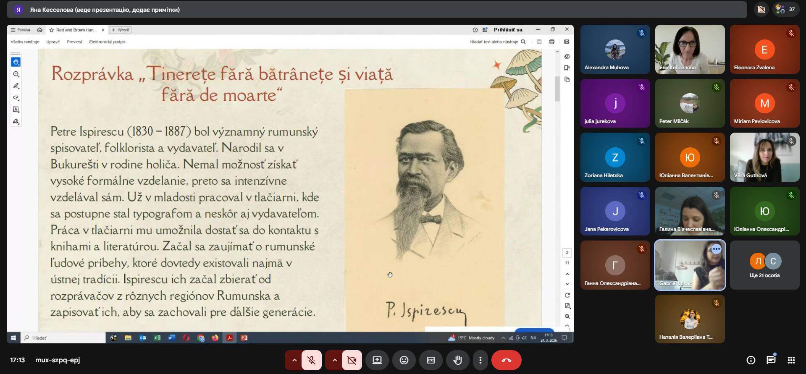Image resolution: width=806 pixels, height=374 pixels.
Task: Click the 'Ще 21 особа' tile
Action: (x=764, y=265)
